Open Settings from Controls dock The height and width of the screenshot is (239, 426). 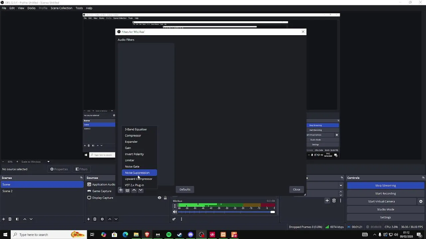point(385,217)
